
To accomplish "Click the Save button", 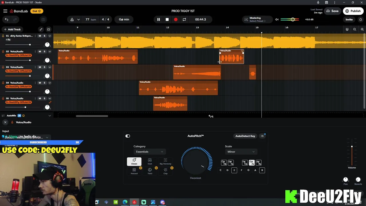I will (x=332, y=11).
